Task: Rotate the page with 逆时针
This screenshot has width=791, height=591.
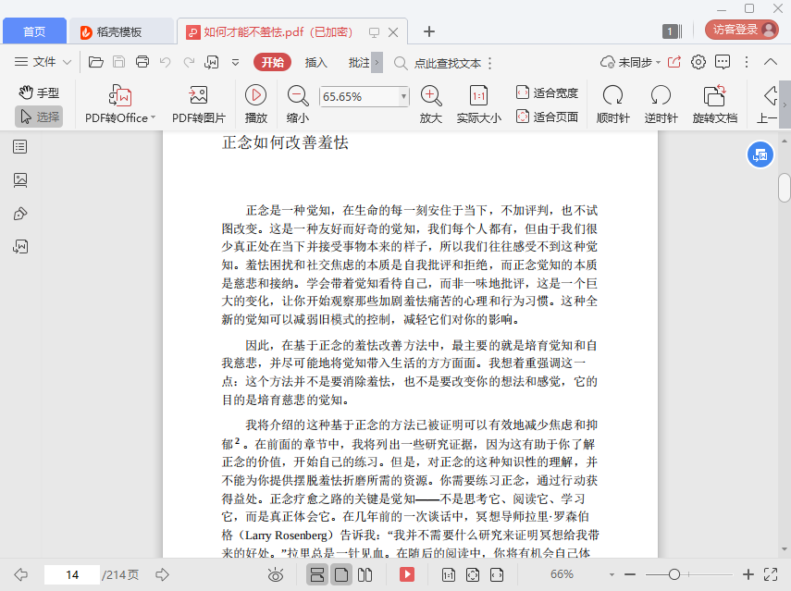Action: pyautogui.click(x=661, y=95)
